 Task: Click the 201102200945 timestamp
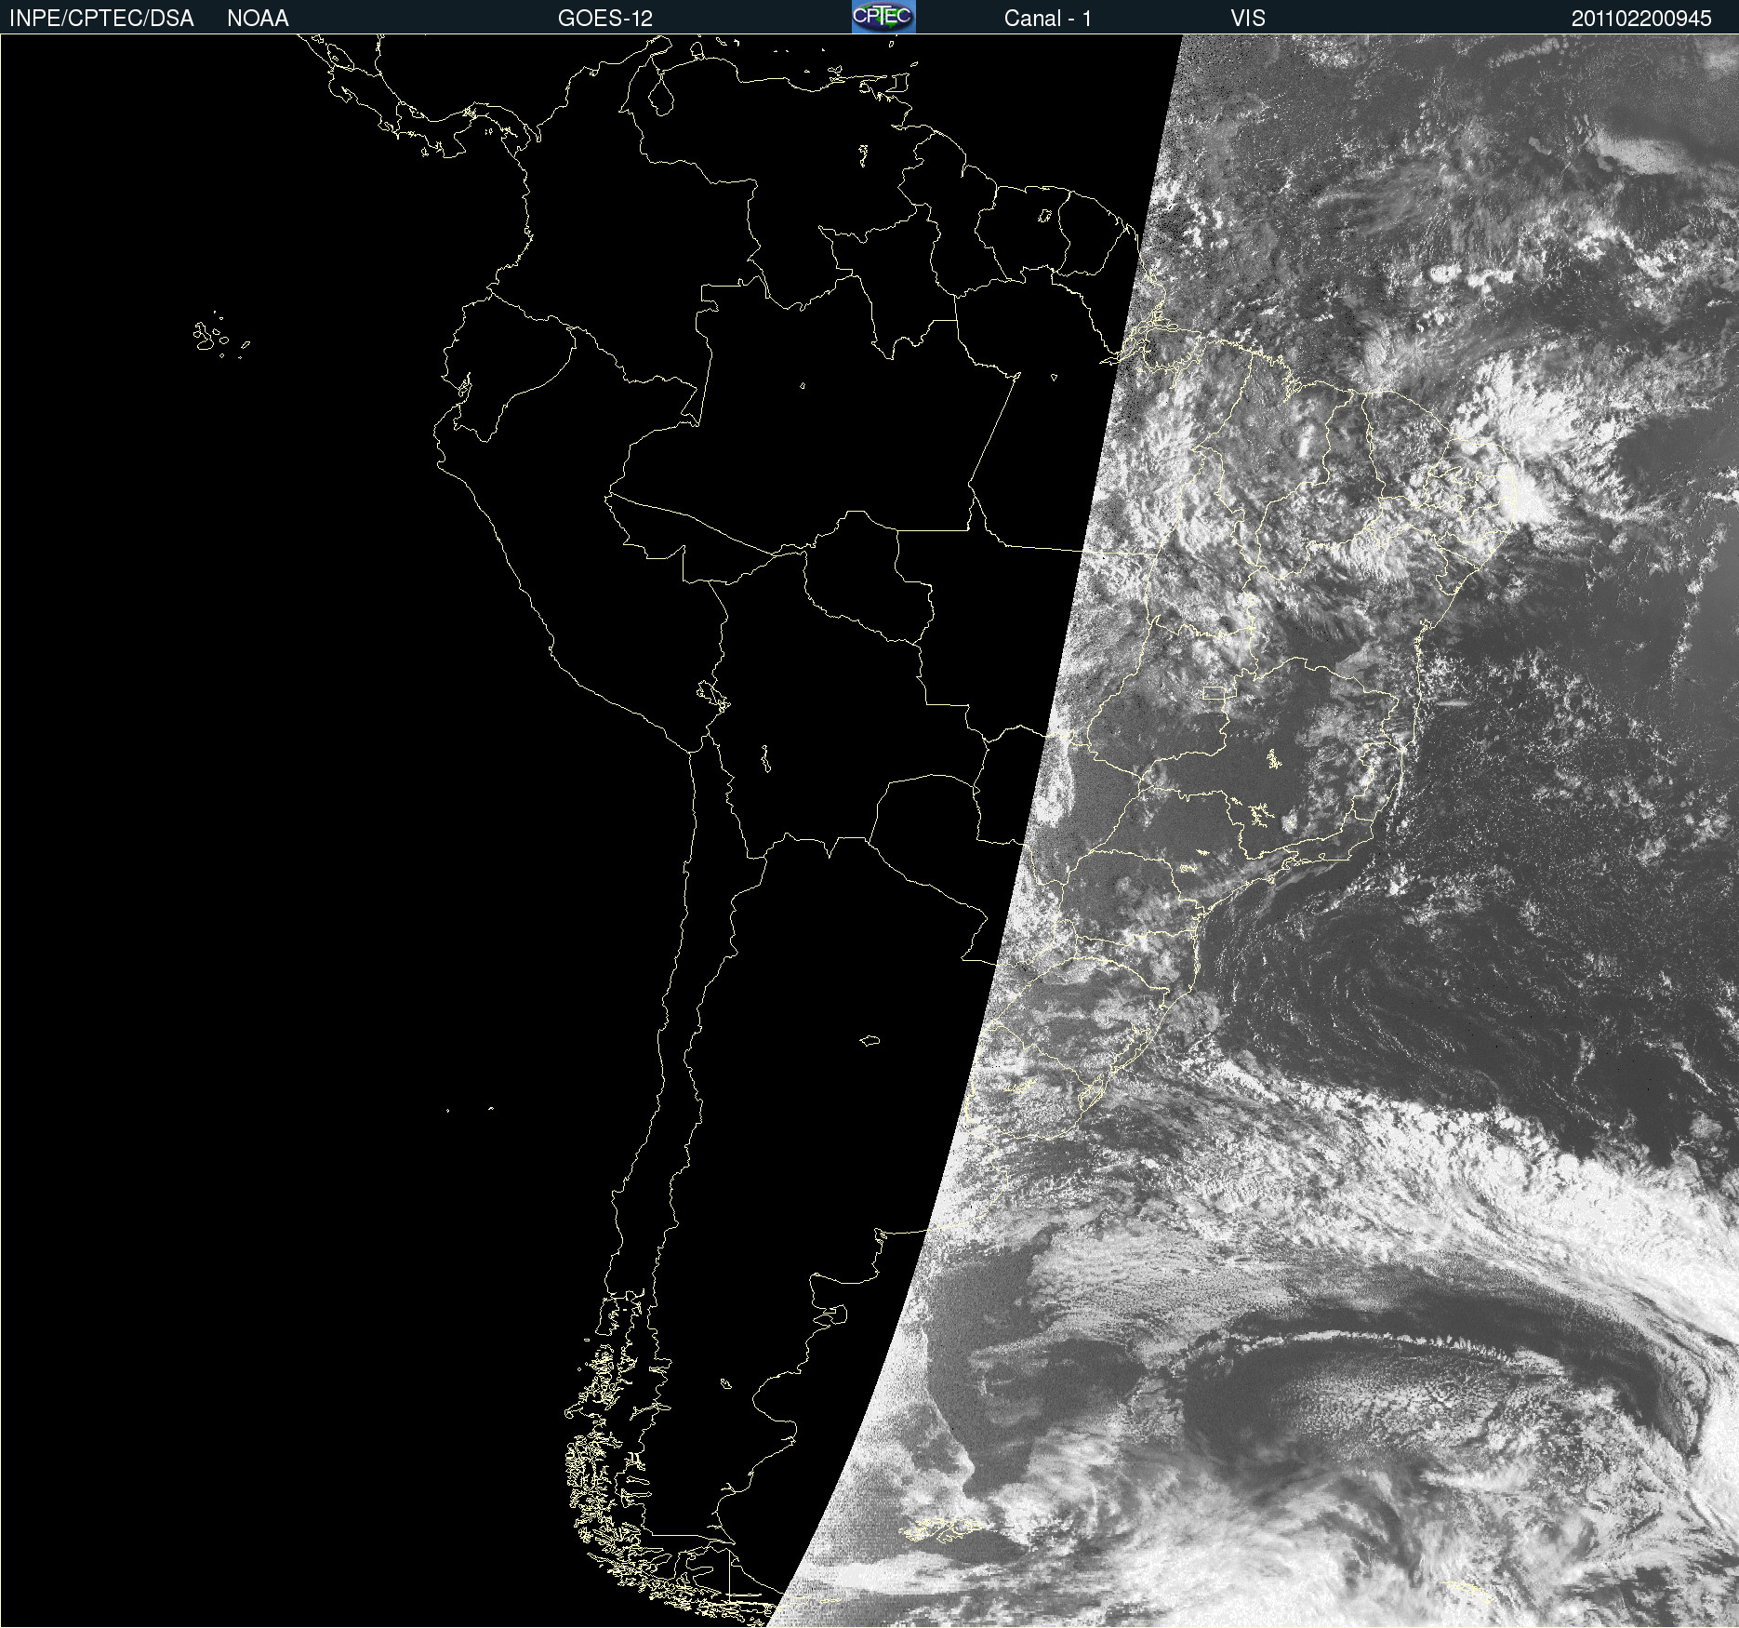click(1641, 19)
